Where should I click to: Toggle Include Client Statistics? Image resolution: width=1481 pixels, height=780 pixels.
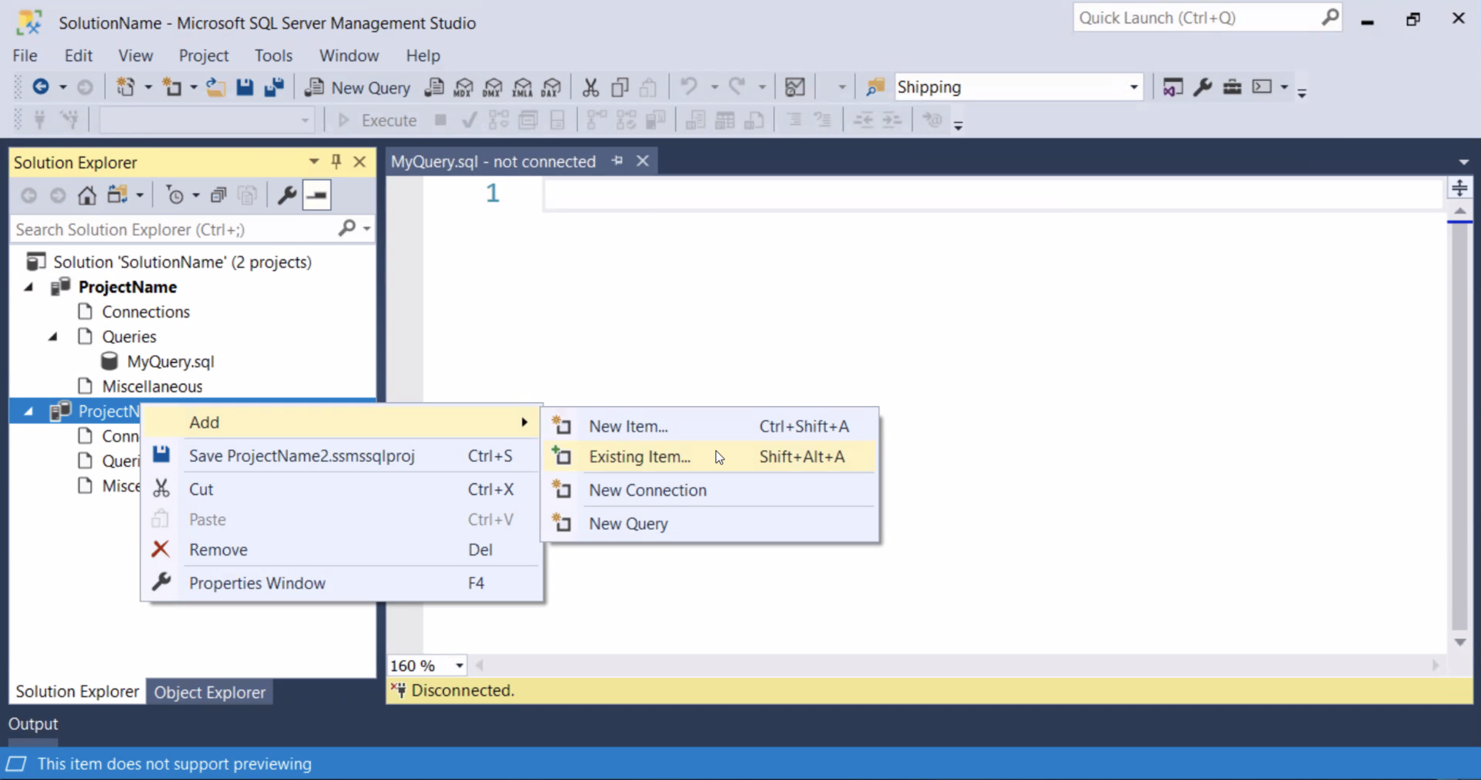tap(655, 120)
